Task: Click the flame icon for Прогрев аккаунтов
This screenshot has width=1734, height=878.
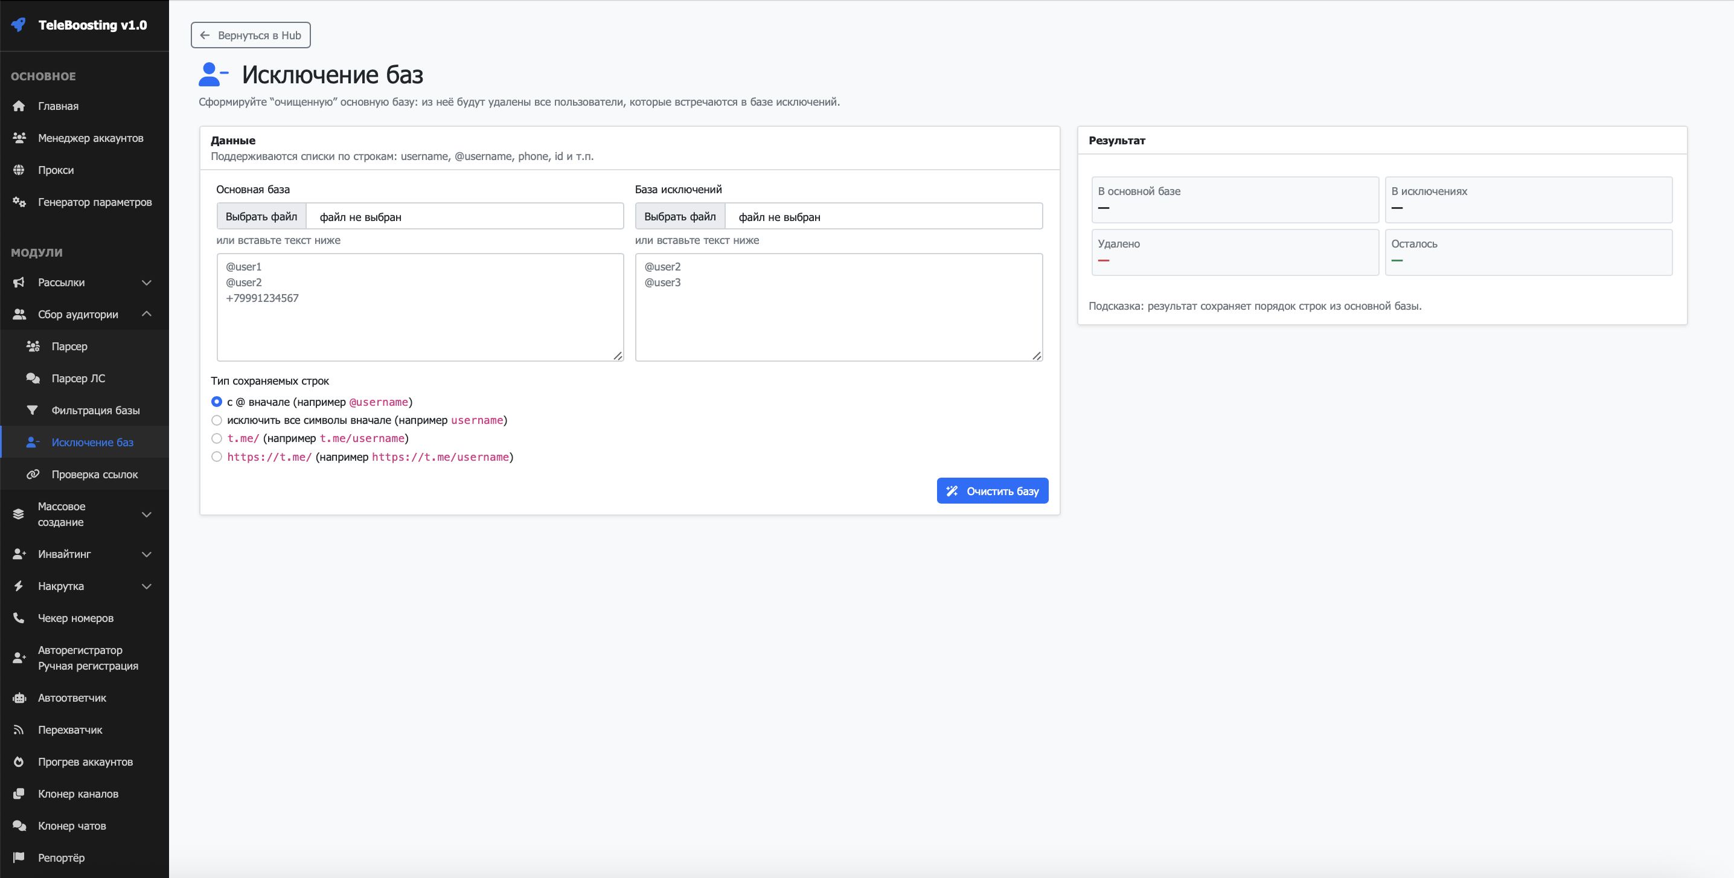Action: 19,762
